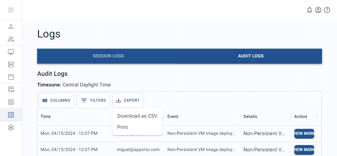Sort by the Event column header
337x156 pixels.
(x=173, y=116)
